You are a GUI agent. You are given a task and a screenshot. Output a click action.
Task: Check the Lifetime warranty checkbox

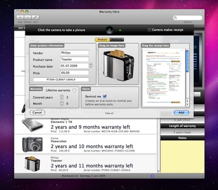pos(74,91)
